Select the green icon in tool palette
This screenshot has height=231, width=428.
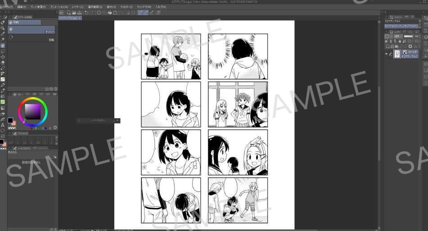[3, 102]
